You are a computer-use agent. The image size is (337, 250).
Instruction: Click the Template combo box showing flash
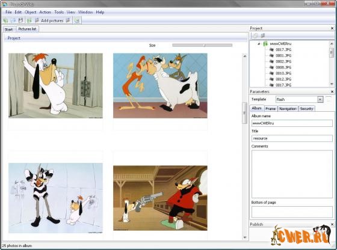(299, 100)
